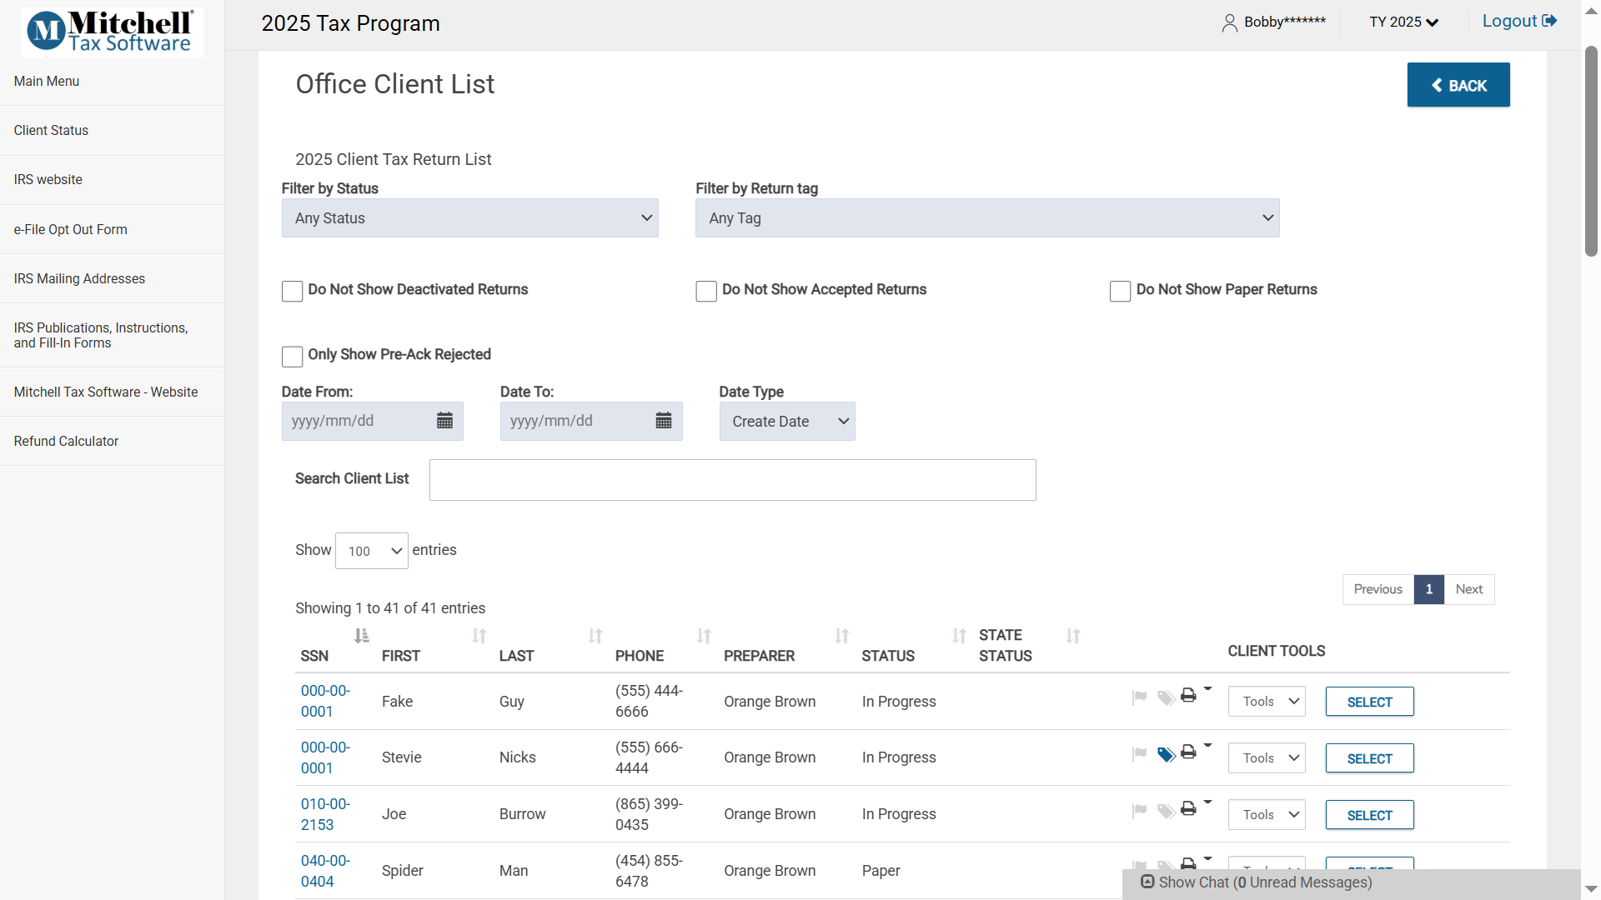This screenshot has height=900, width=1601.
Task: Go to the Next page
Action: [x=1468, y=589]
